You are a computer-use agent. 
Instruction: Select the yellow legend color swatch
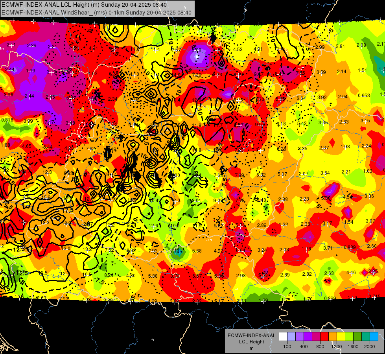(341, 337)
